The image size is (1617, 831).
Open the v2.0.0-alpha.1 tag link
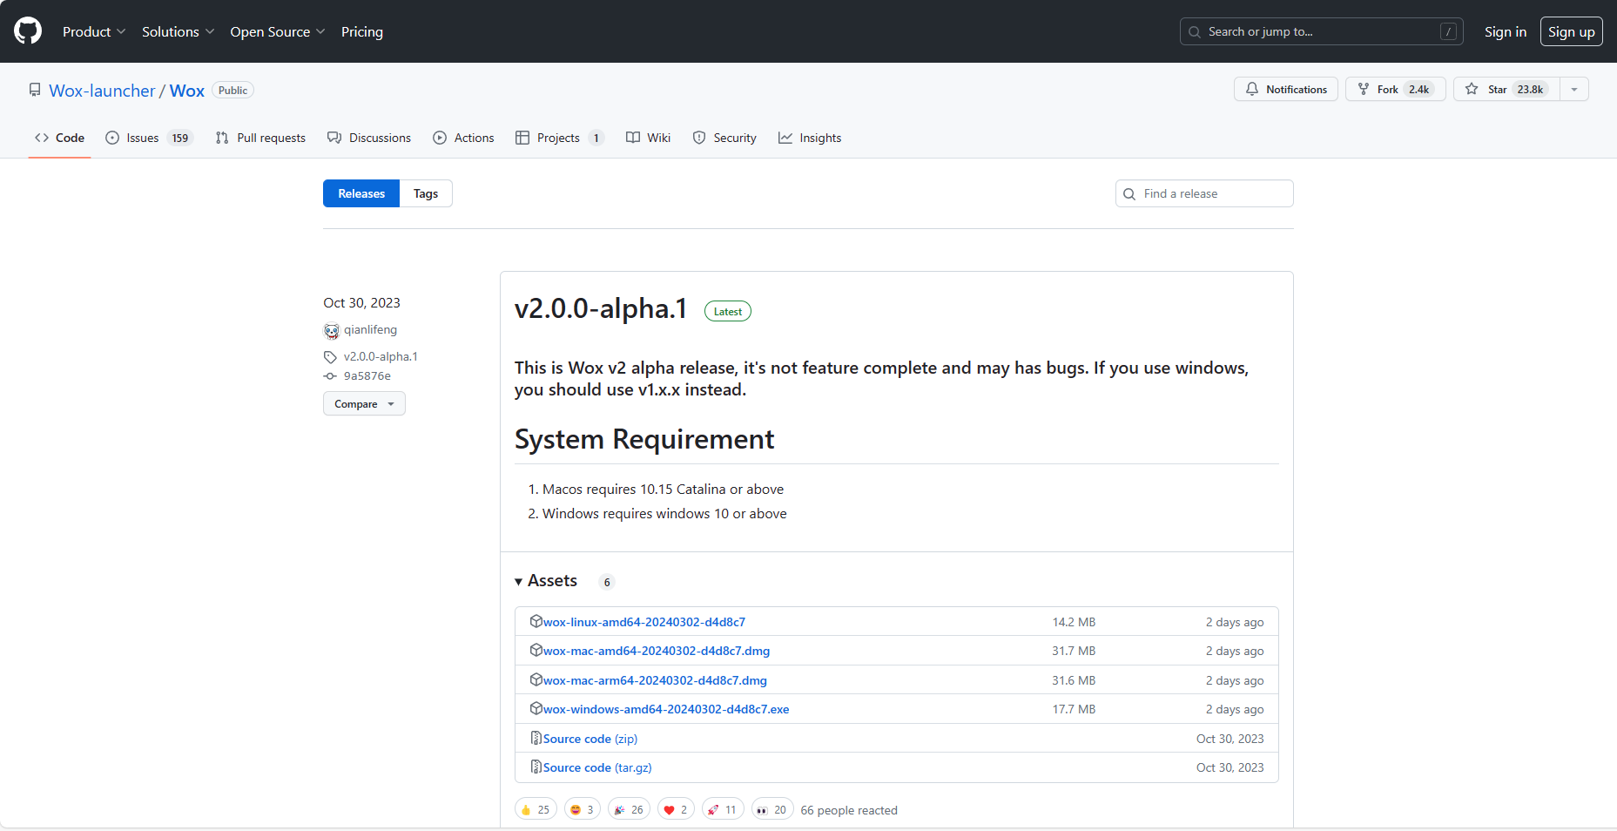click(381, 356)
